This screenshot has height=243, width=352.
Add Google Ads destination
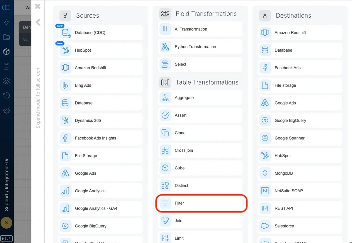pos(300,103)
